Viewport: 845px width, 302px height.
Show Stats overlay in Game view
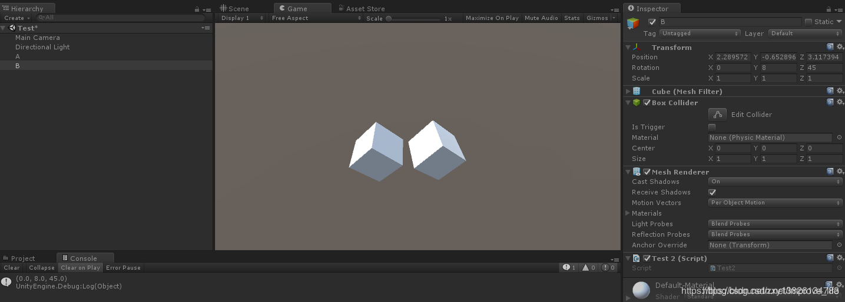(572, 18)
